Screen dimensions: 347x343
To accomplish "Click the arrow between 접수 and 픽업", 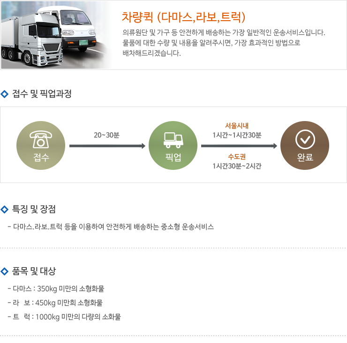I will (x=107, y=146).
